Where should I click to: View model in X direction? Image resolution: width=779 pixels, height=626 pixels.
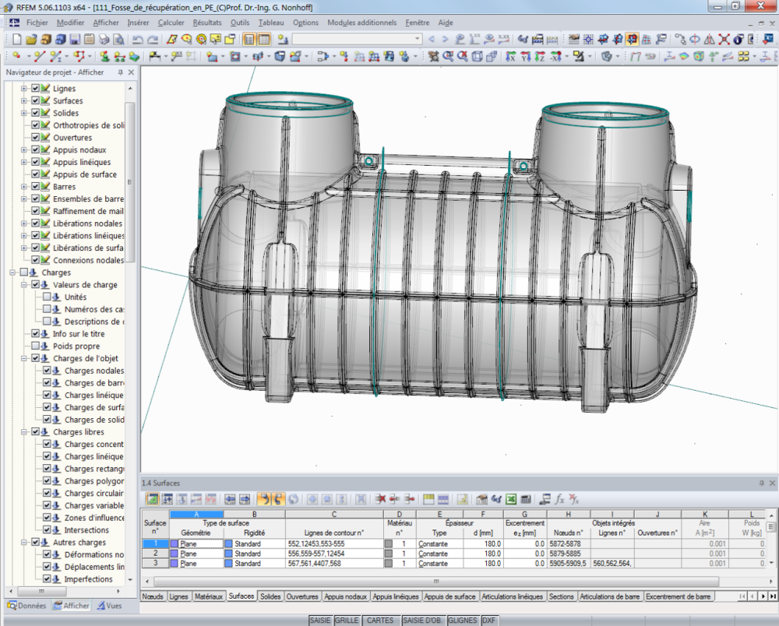[511, 57]
